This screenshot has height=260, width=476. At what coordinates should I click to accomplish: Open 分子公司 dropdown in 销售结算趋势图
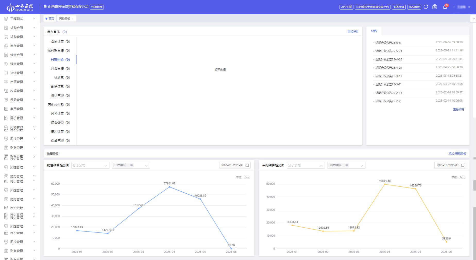90,165
